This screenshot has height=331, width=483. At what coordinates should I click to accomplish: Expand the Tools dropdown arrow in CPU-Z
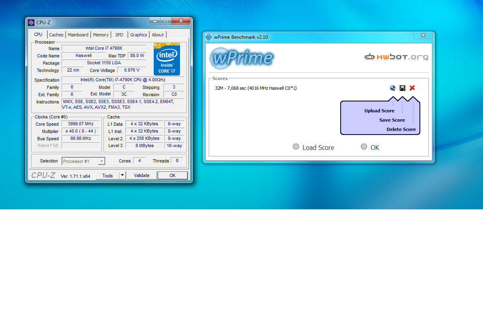[x=122, y=175]
